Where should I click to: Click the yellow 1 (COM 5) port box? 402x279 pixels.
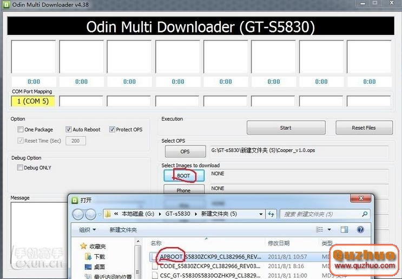tap(33, 101)
